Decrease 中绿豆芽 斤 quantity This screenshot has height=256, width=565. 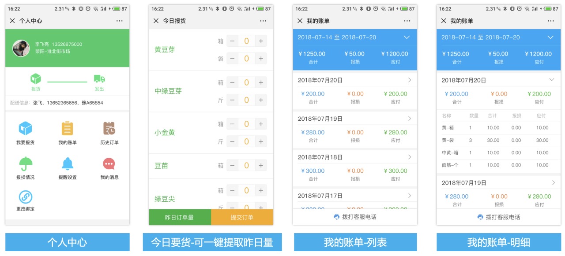click(232, 100)
